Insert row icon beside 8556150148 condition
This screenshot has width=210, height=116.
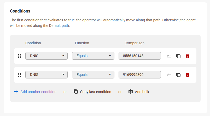[169, 56]
